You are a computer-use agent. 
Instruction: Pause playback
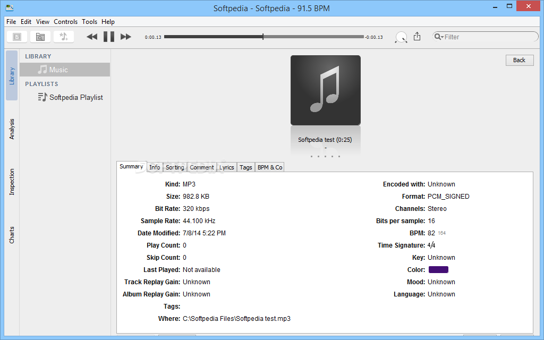tap(109, 37)
